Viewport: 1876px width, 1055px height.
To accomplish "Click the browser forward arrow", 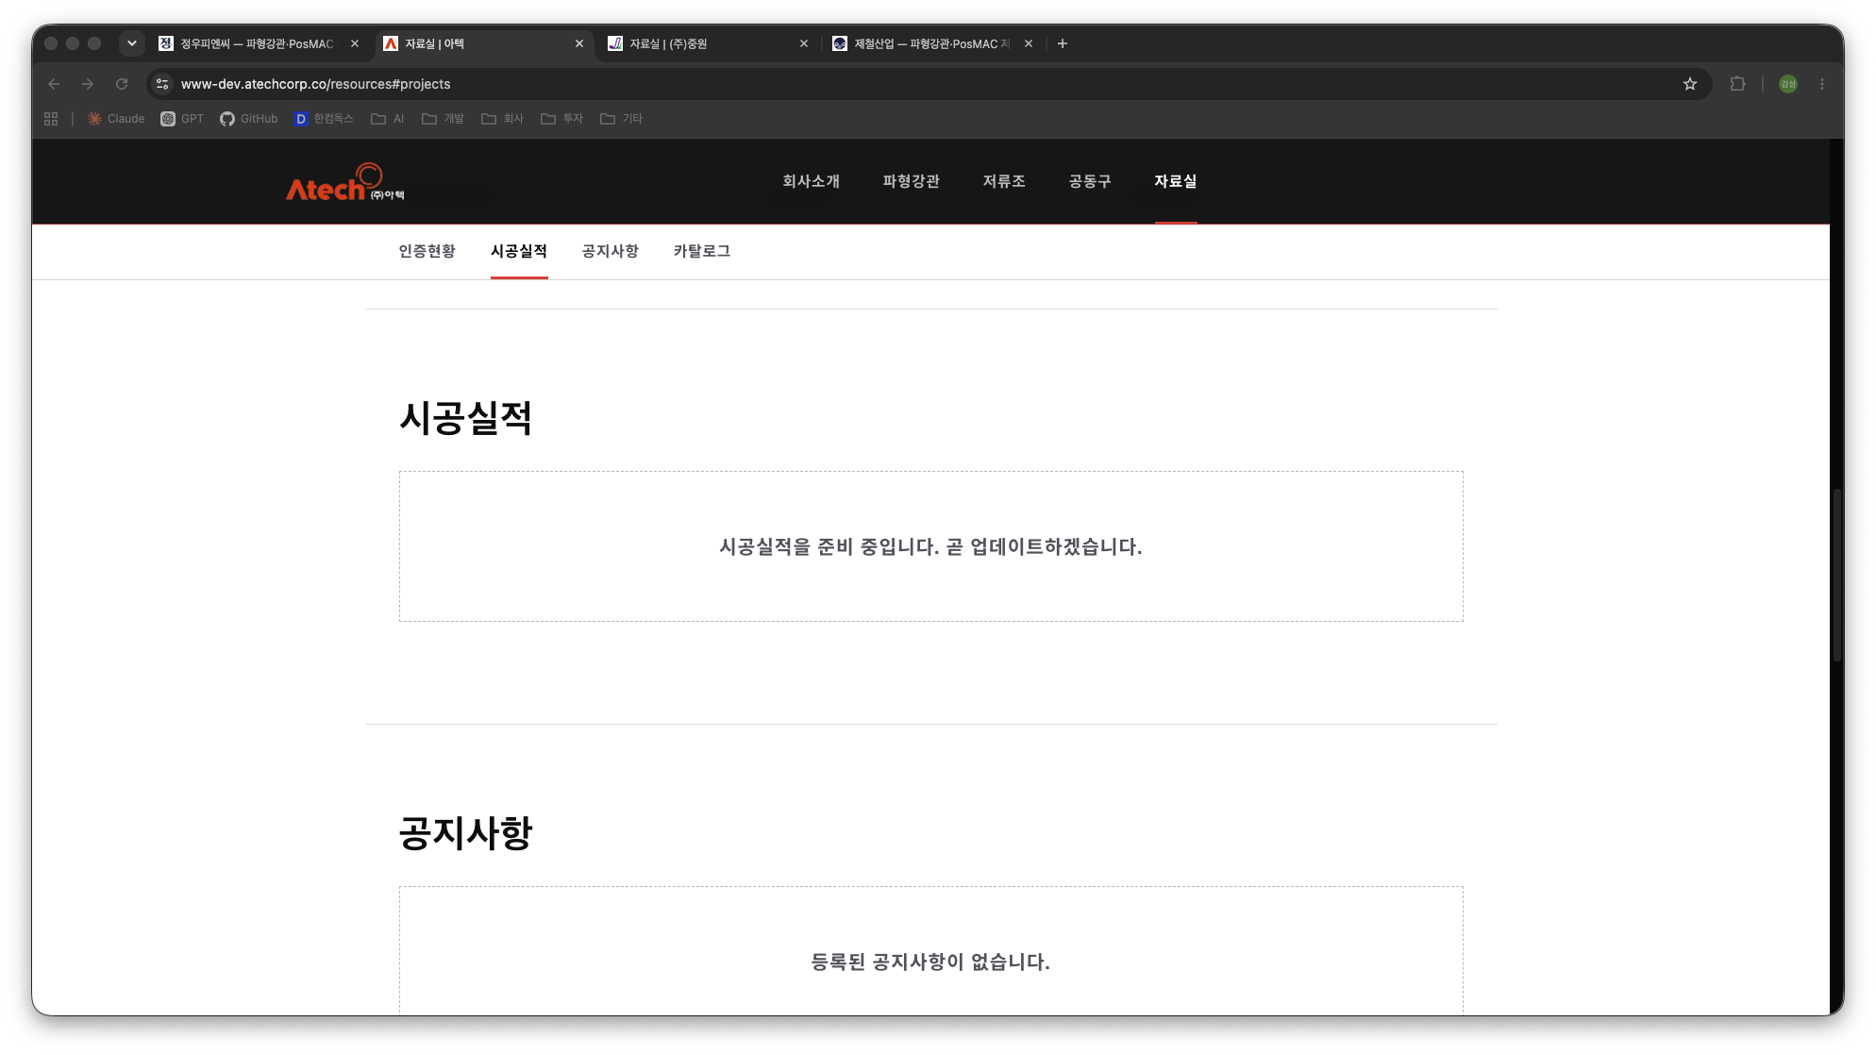I will point(88,84).
